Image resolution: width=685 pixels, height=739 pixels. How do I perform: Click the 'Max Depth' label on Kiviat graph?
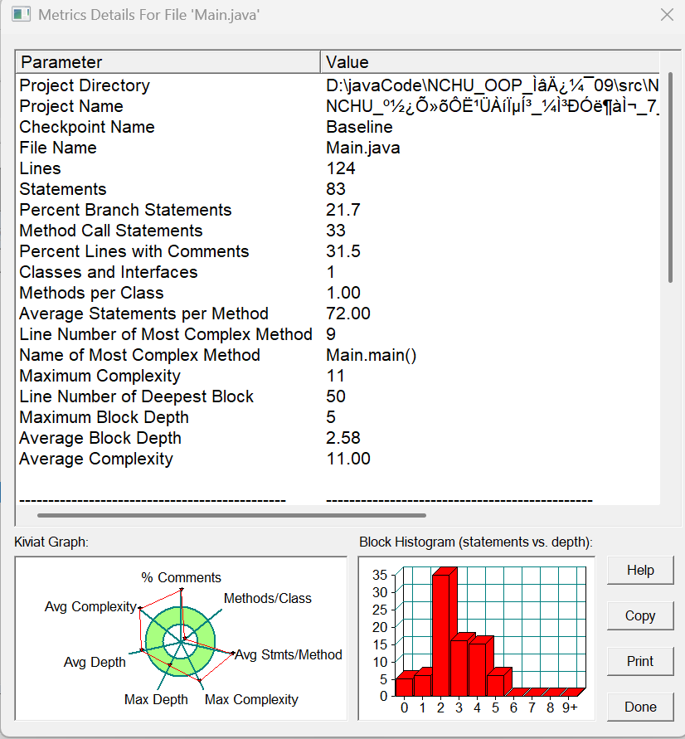pos(156,699)
